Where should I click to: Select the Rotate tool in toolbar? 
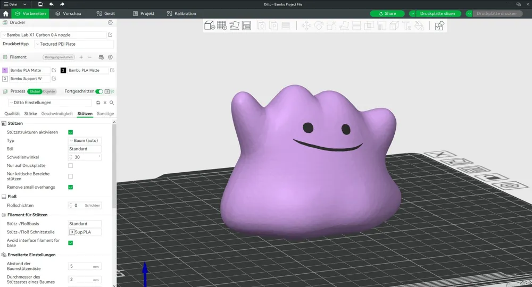(x=319, y=26)
